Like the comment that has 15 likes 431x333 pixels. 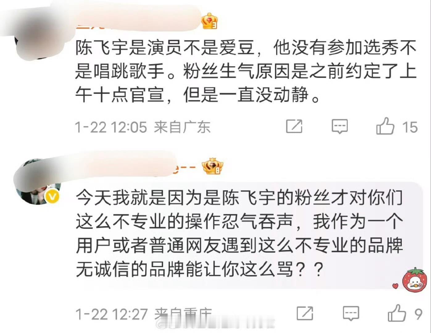pos(385,126)
